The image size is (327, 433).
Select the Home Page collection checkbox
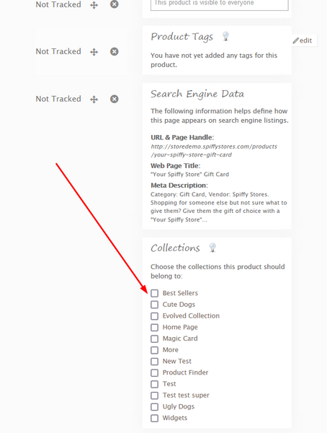[x=154, y=327]
